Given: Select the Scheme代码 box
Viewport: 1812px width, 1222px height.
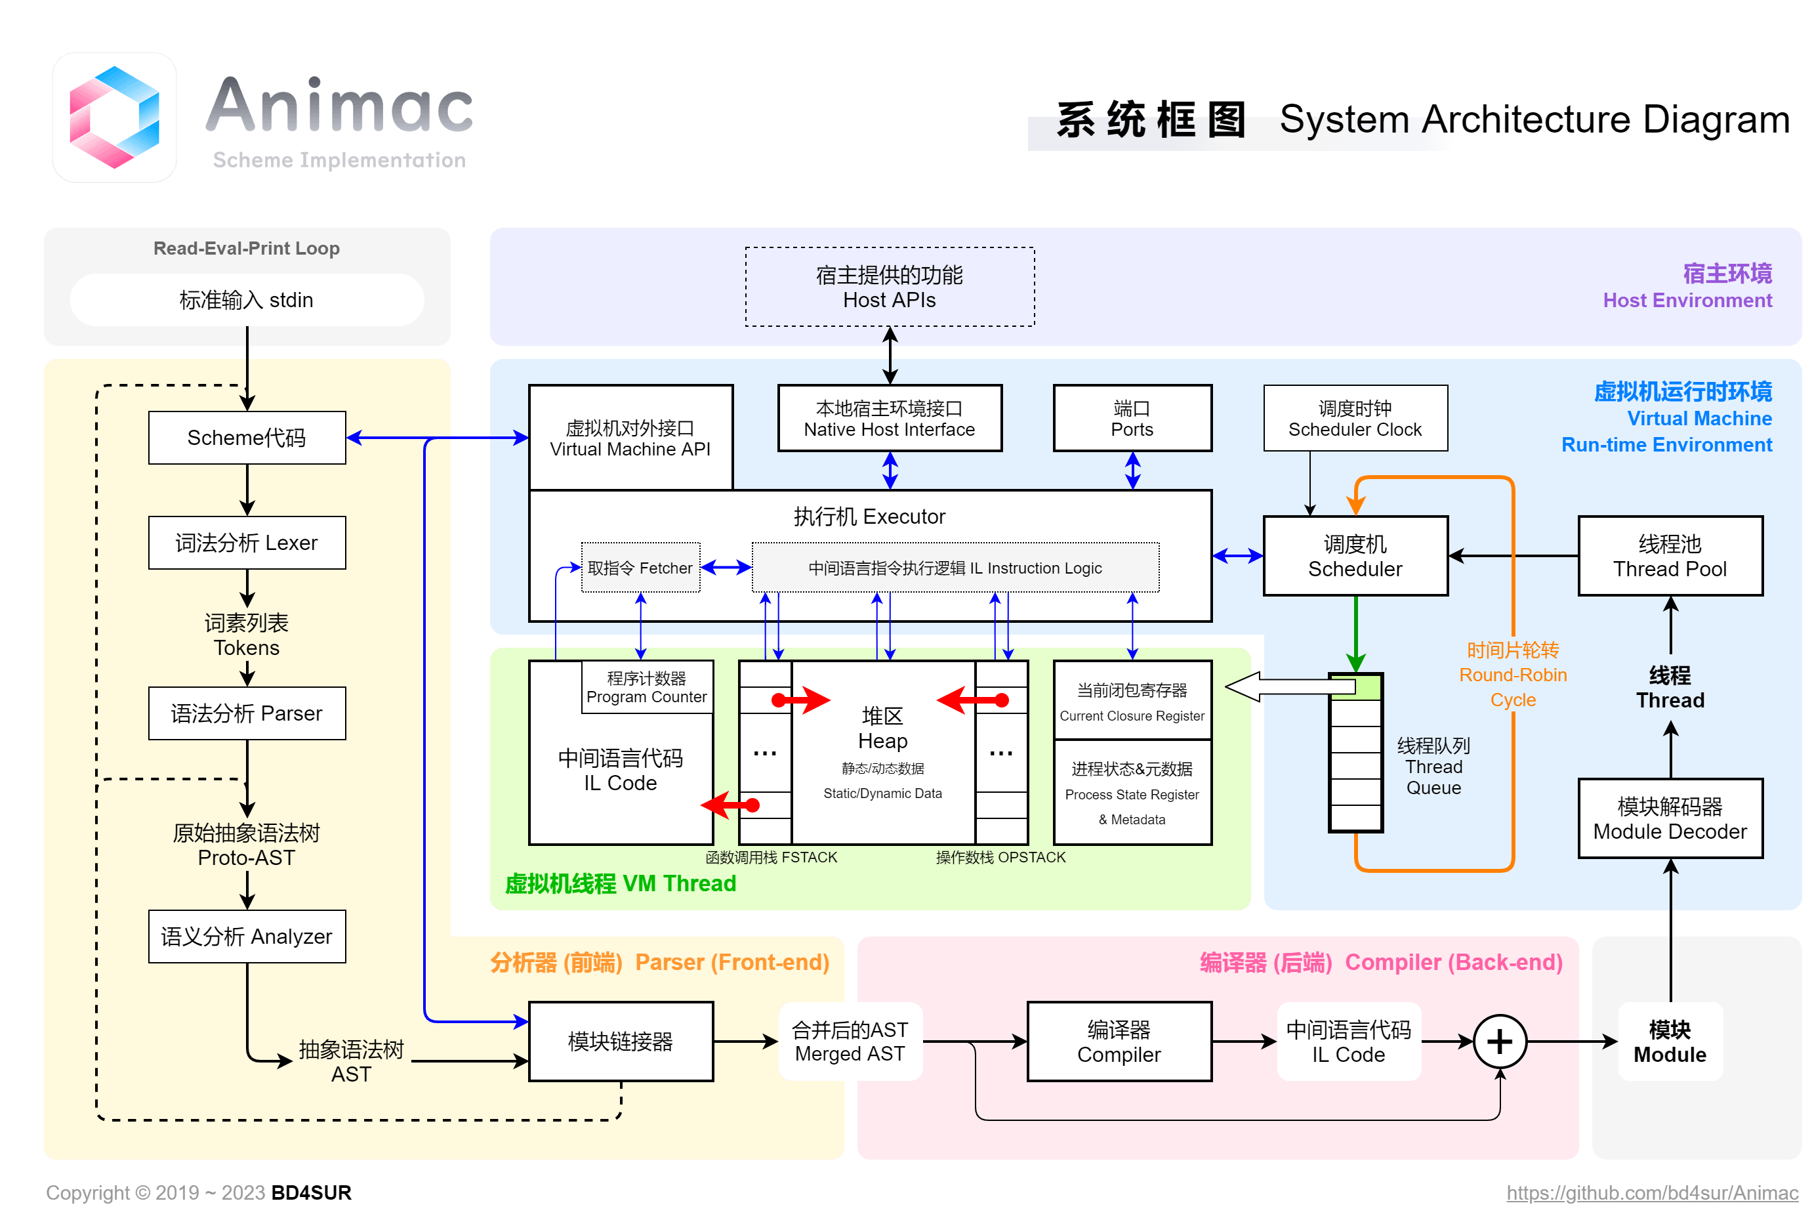Looking at the screenshot, I should click(247, 437).
